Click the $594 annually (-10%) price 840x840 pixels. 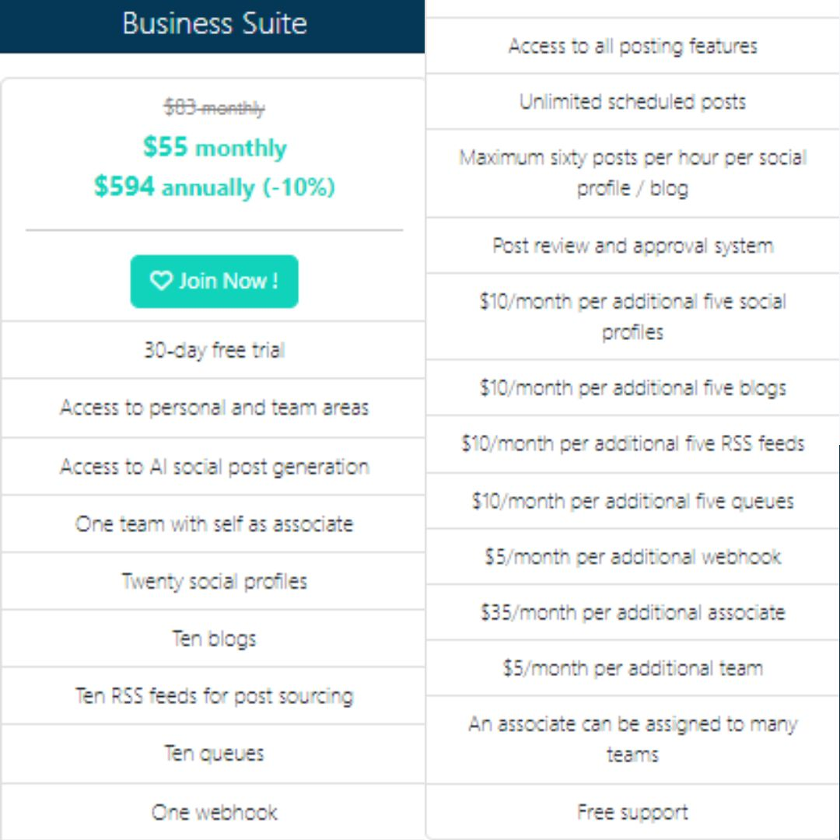point(215,187)
